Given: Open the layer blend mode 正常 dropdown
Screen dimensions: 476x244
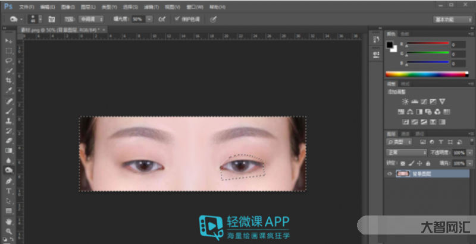Looking at the screenshot, I should point(408,153).
